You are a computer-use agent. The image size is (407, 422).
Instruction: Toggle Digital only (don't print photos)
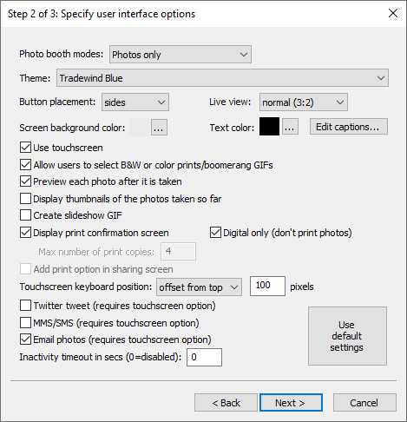[215, 233]
